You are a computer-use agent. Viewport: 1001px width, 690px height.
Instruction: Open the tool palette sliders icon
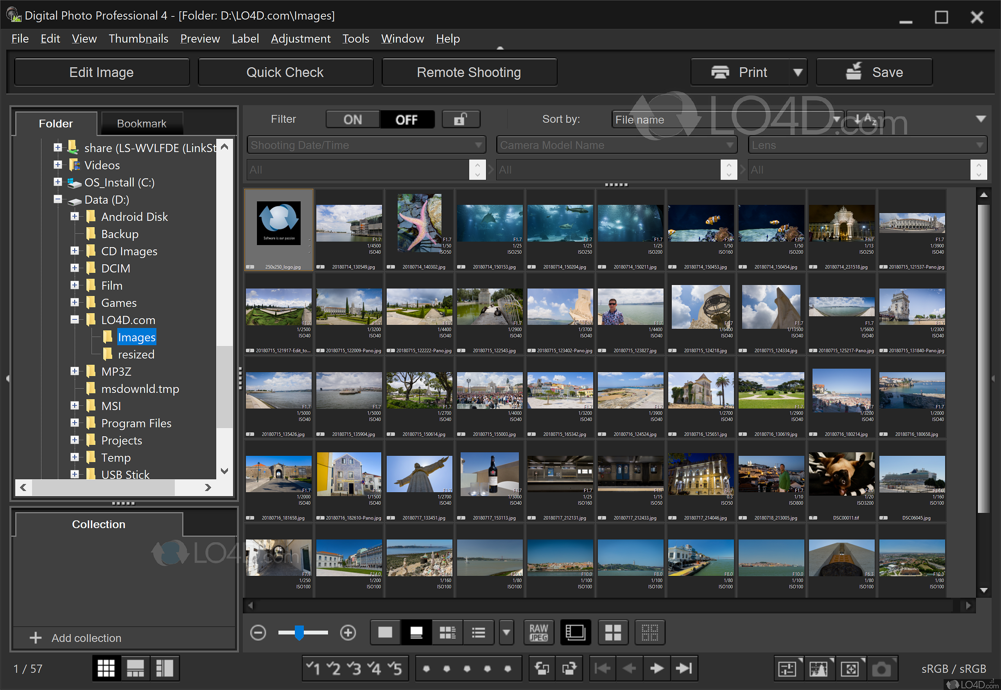[x=788, y=669]
